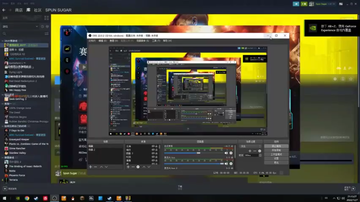Open OBS Settings button in controls panel
This screenshot has height=202, width=360.
pyautogui.click(x=276, y=158)
